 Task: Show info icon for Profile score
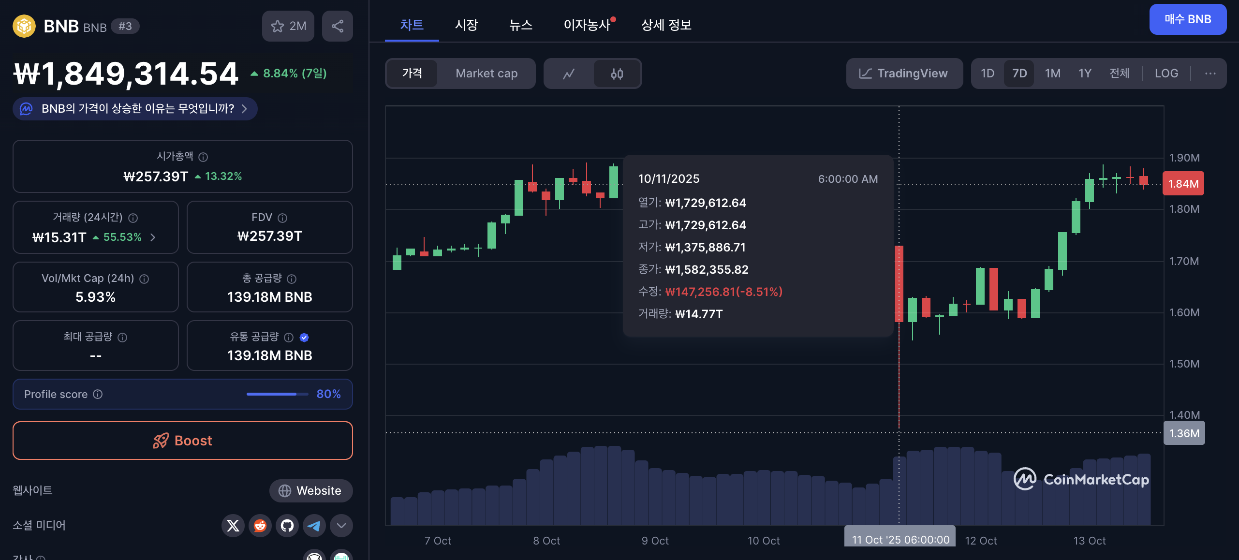click(98, 394)
